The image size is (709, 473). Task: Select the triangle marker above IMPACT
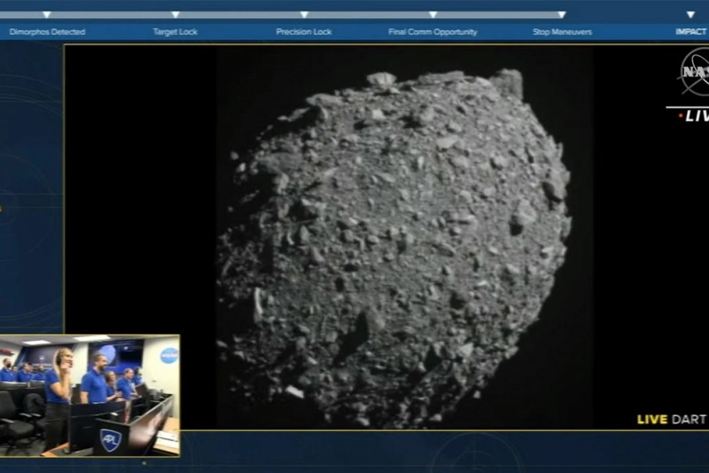pos(690,15)
